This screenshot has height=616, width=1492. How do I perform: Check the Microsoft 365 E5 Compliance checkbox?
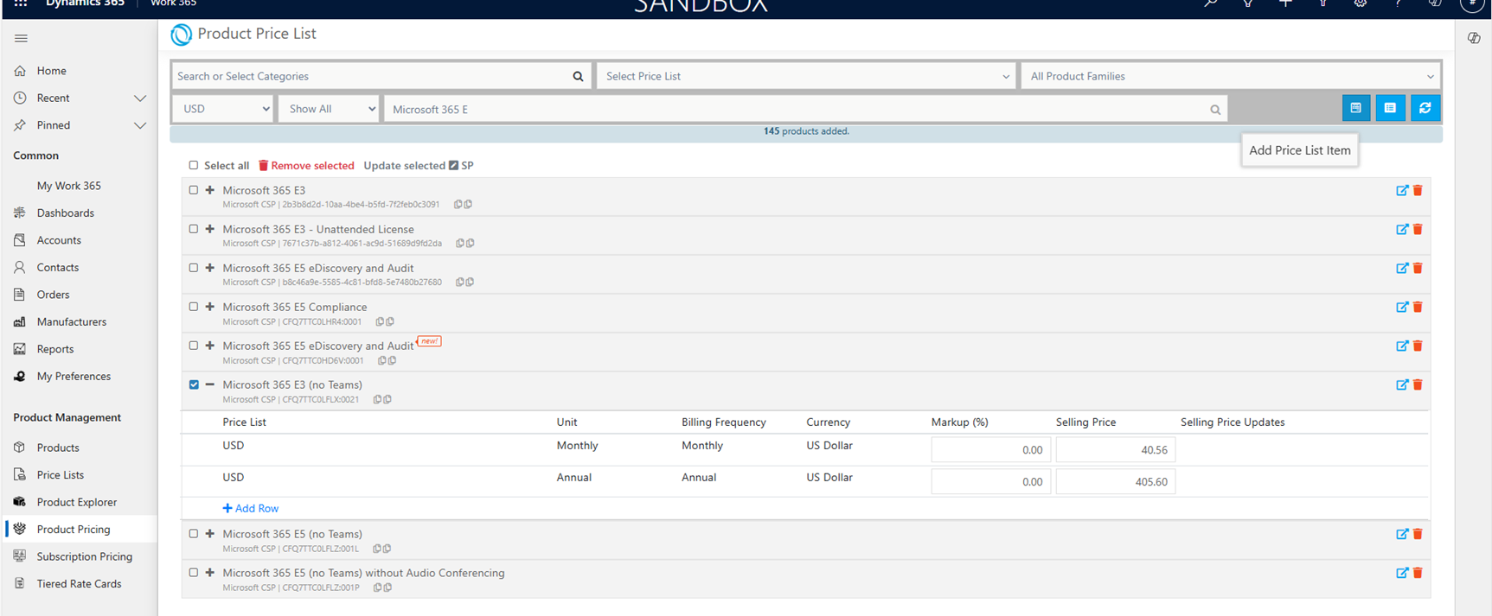pos(194,307)
